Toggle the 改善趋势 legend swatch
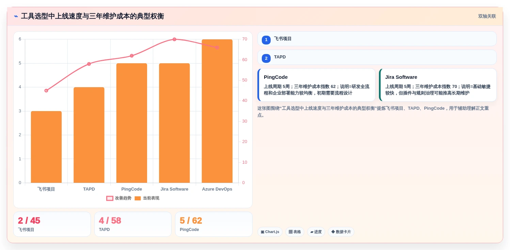The width and height of the screenshot is (510, 250). 110,198
